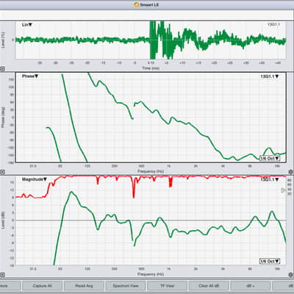Open the Lin scale dropdown in impulse plot

tap(27, 25)
